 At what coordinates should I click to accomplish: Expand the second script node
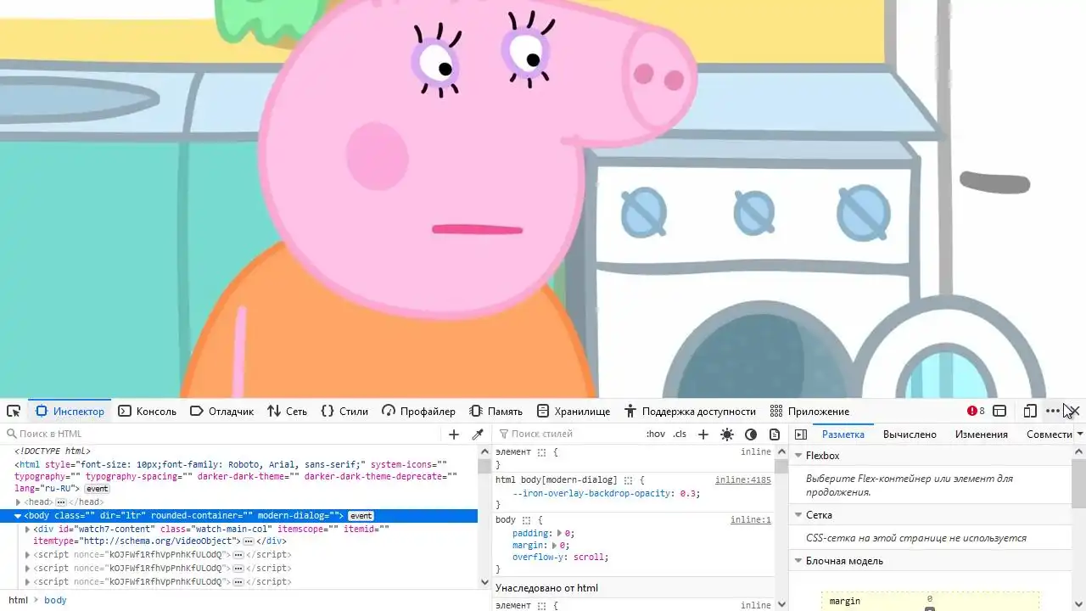tap(28, 569)
